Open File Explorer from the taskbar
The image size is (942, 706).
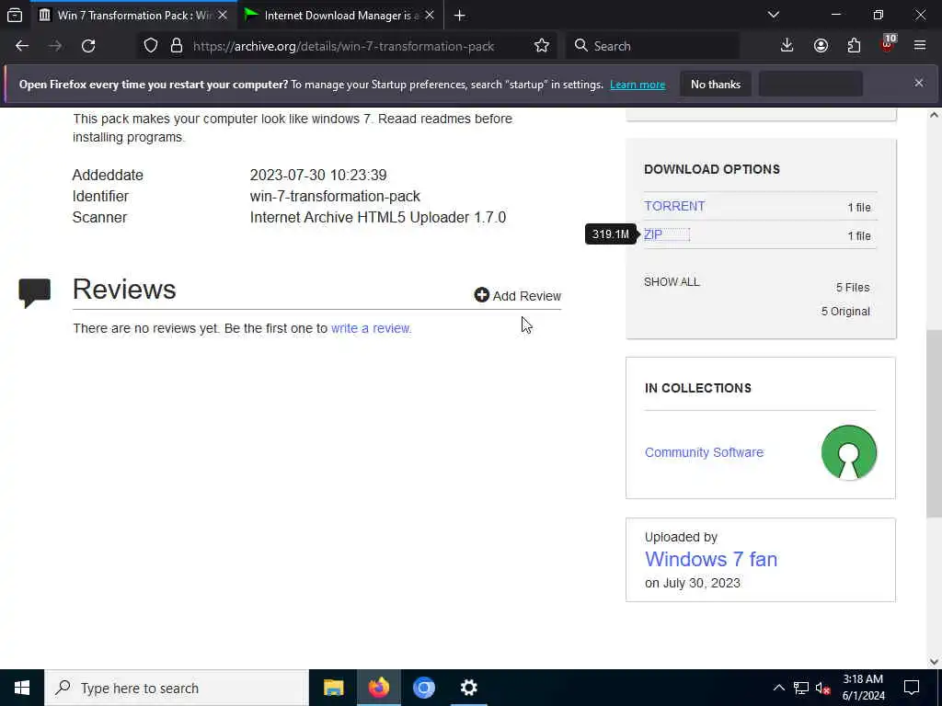(x=333, y=688)
